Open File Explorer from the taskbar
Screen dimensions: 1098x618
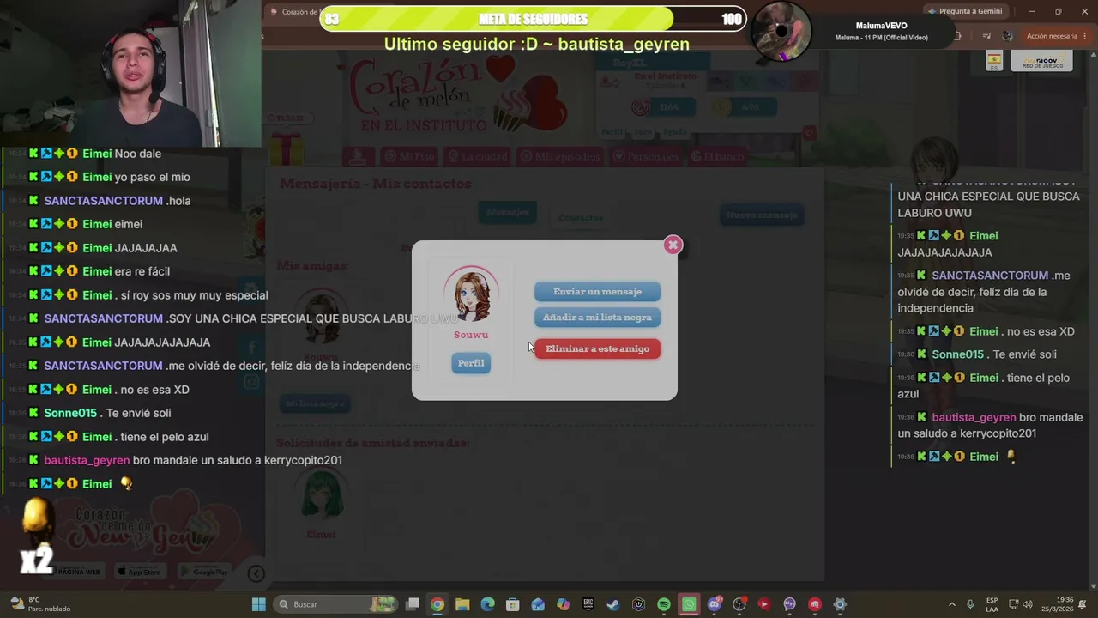(x=462, y=604)
